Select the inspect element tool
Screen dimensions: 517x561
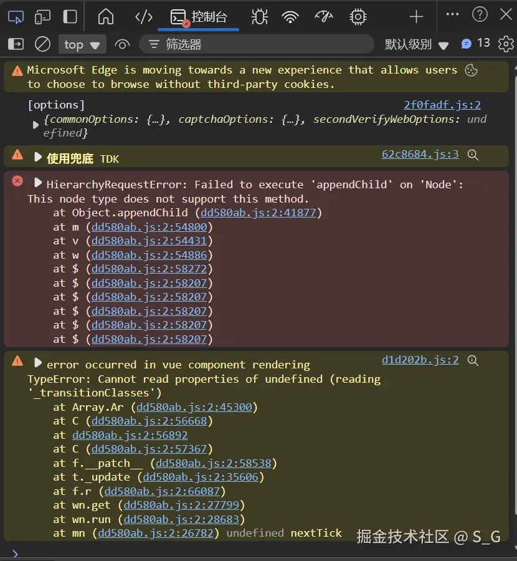(x=15, y=16)
